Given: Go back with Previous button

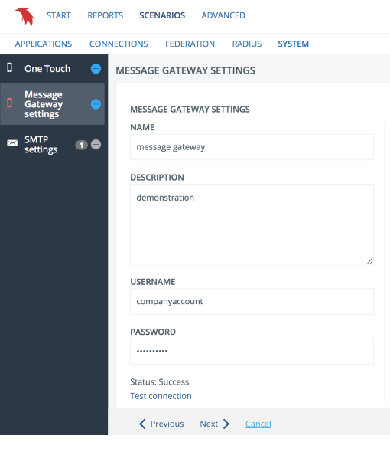Looking at the screenshot, I should tap(161, 424).
